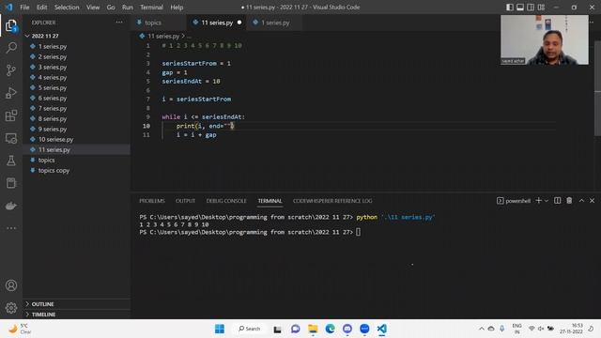Toggle the secondary side bar layout
Screen dimensions: 601x338
point(531,8)
